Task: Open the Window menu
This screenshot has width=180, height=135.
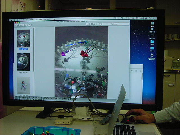Action: 47,19
